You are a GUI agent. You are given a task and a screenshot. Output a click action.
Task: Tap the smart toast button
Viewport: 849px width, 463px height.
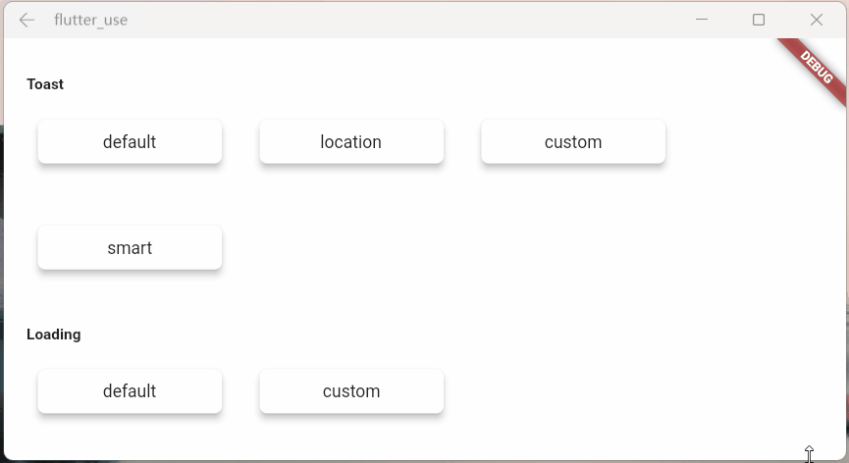pos(130,248)
